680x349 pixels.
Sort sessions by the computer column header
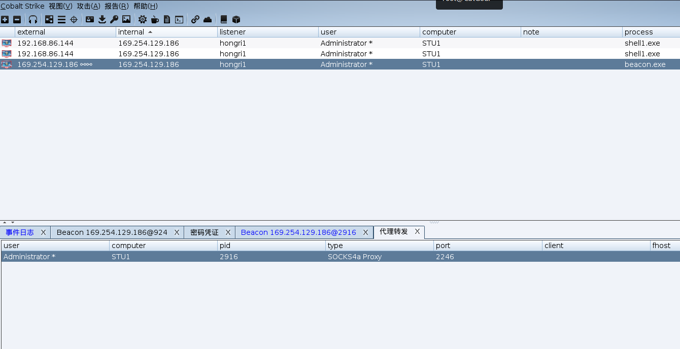click(x=470, y=32)
